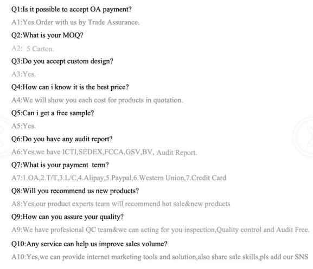
Task: Select the QC team answer A9
Action: coord(161,230)
